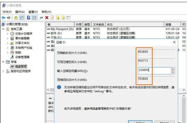The height and width of the screenshot is (123, 187).
Task: Select 事件查看器 in the tree
Action: tap(22, 38)
